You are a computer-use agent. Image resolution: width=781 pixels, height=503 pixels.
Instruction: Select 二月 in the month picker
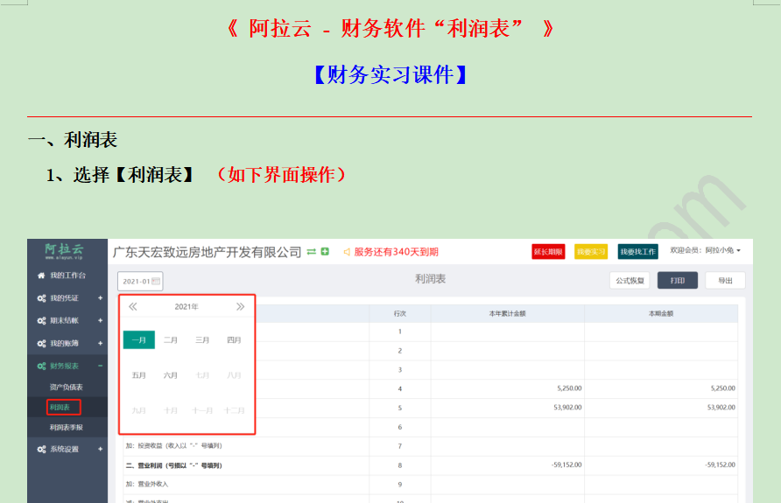click(171, 339)
